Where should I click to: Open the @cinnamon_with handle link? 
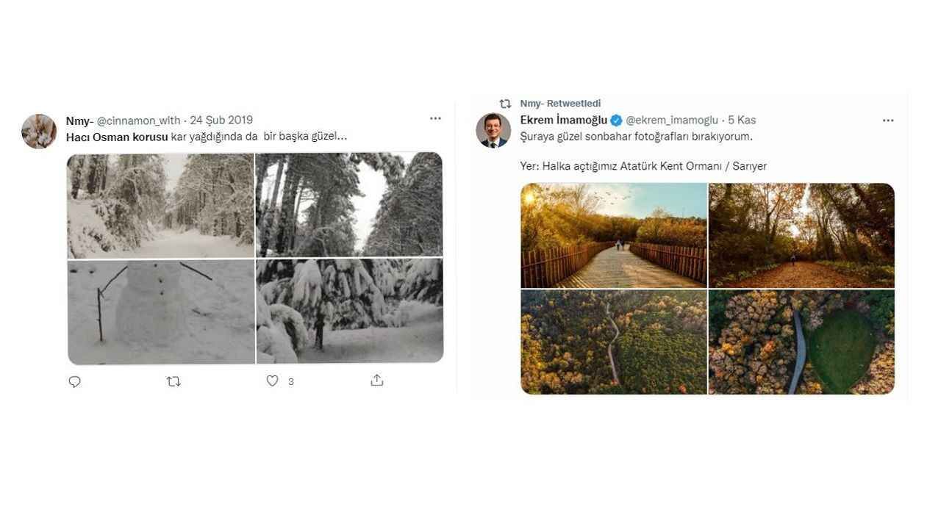click(x=140, y=120)
